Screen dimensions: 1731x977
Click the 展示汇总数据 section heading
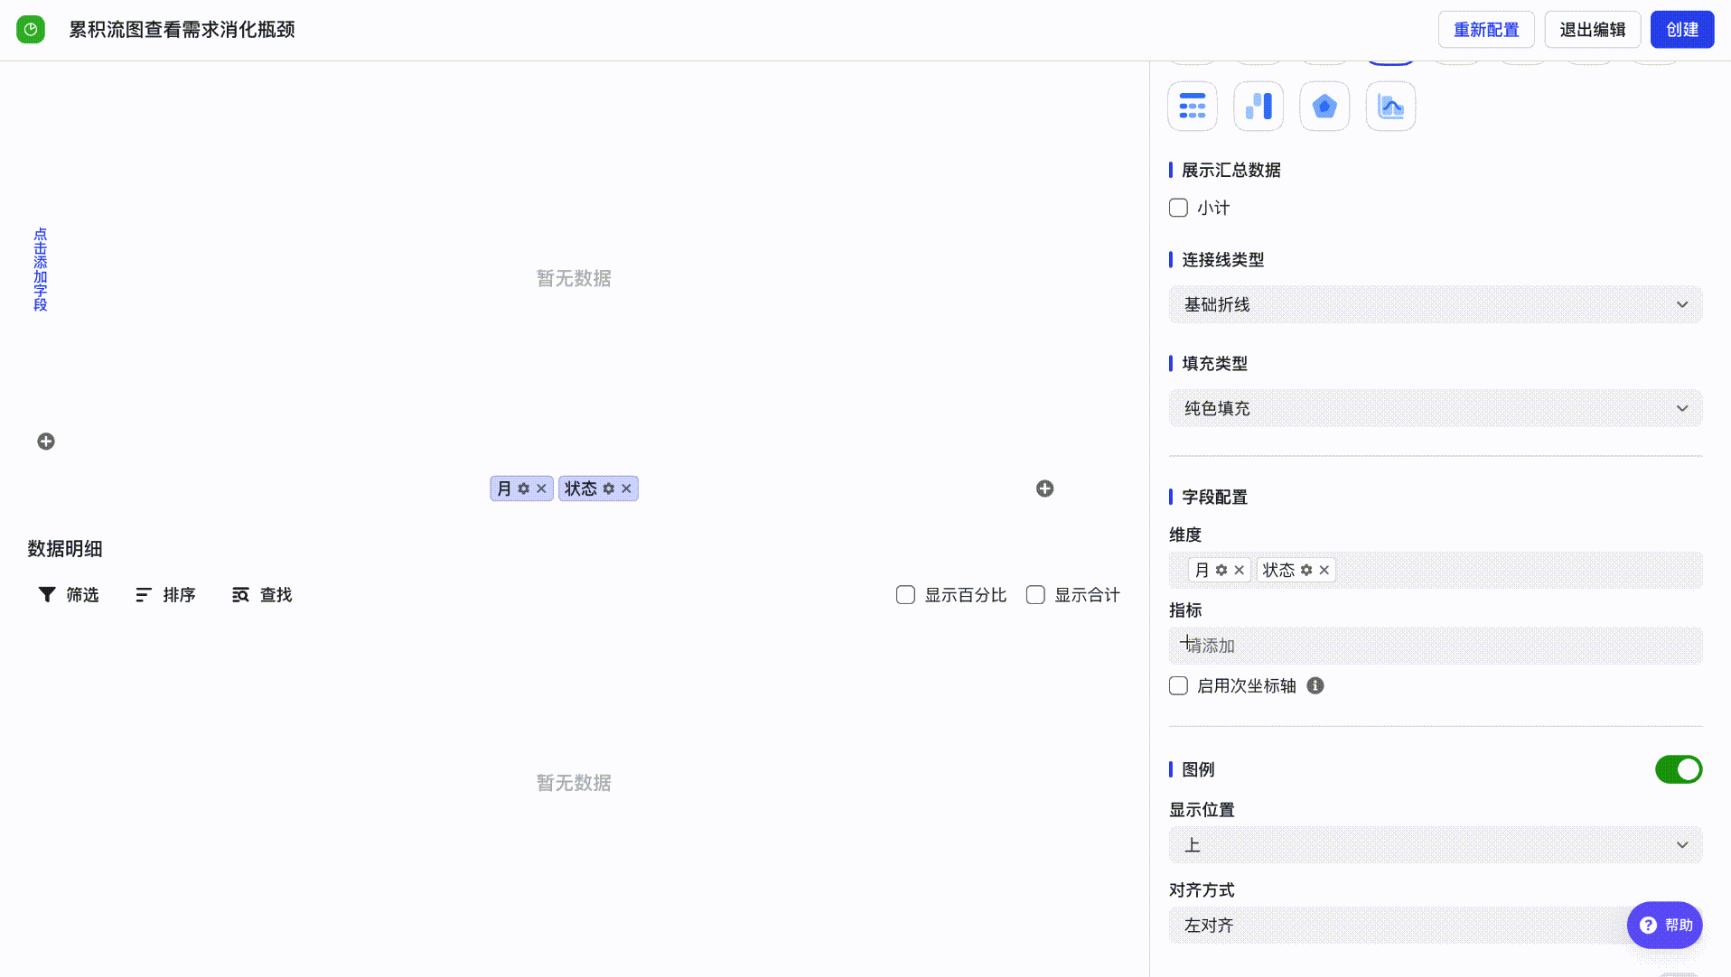coord(1230,171)
